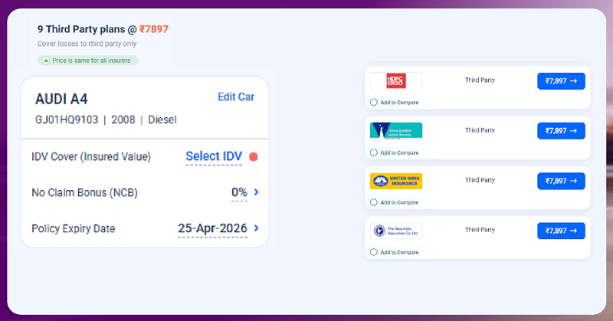
Task: Click the green thumbs-up price badge icon
Action: coord(46,61)
